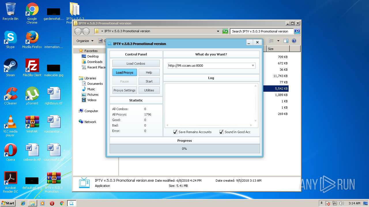Open the CCleaner desktop shortcut
The height and width of the screenshot is (207, 369).
(x=10, y=96)
